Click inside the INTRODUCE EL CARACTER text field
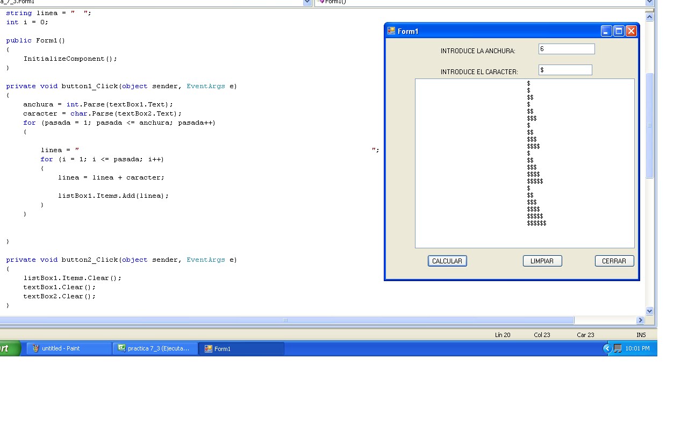The height and width of the screenshot is (430, 688). (565, 69)
